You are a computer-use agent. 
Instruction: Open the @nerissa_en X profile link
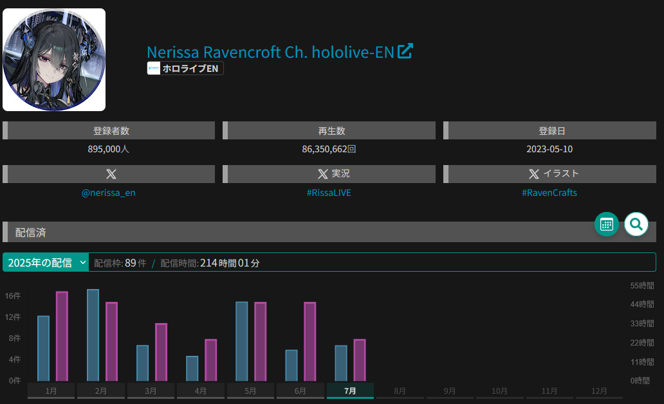click(x=108, y=193)
